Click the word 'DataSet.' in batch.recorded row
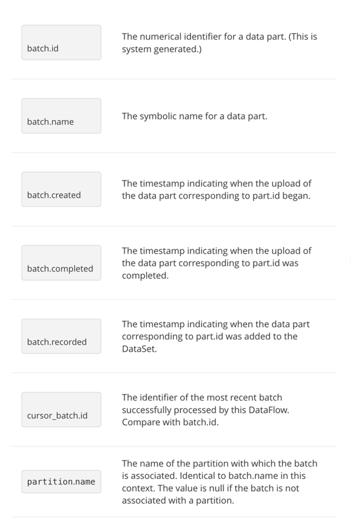The image size is (351, 518). [139, 349]
